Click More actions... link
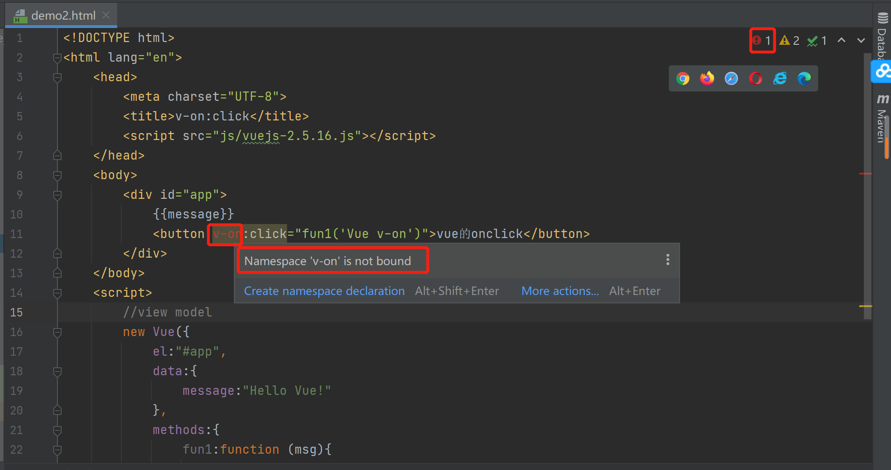Screen dimensions: 891x470 click(560, 291)
